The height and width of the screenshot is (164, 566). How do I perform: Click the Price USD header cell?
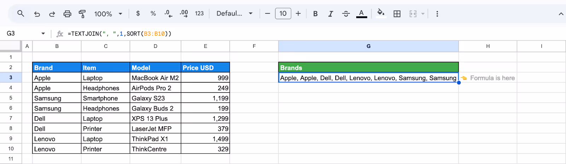tap(206, 68)
